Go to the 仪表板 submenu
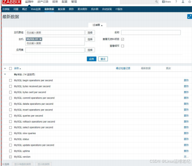Image resolution: width=192 pixels, height=166 pixels. pos(6,9)
